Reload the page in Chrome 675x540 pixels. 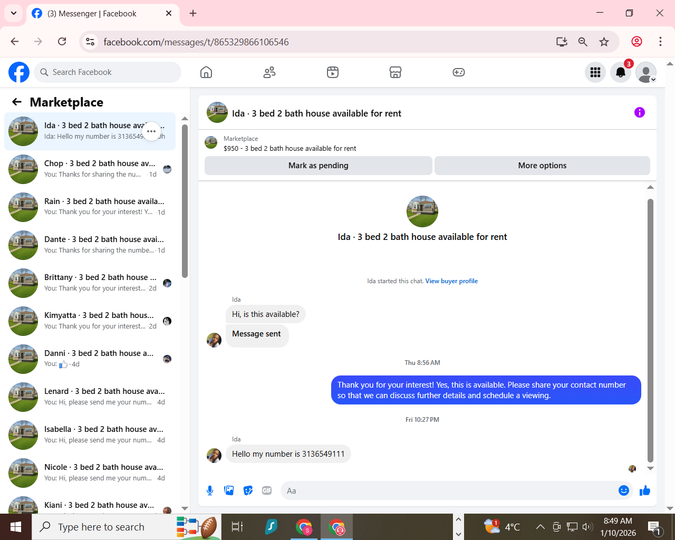pos(62,42)
